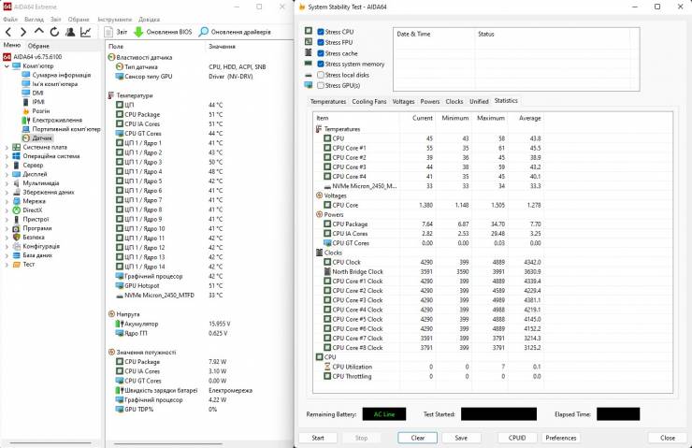Refresh using the circular arrow icon
The height and width of the screenshot is (448, 692).
point(54,32)
